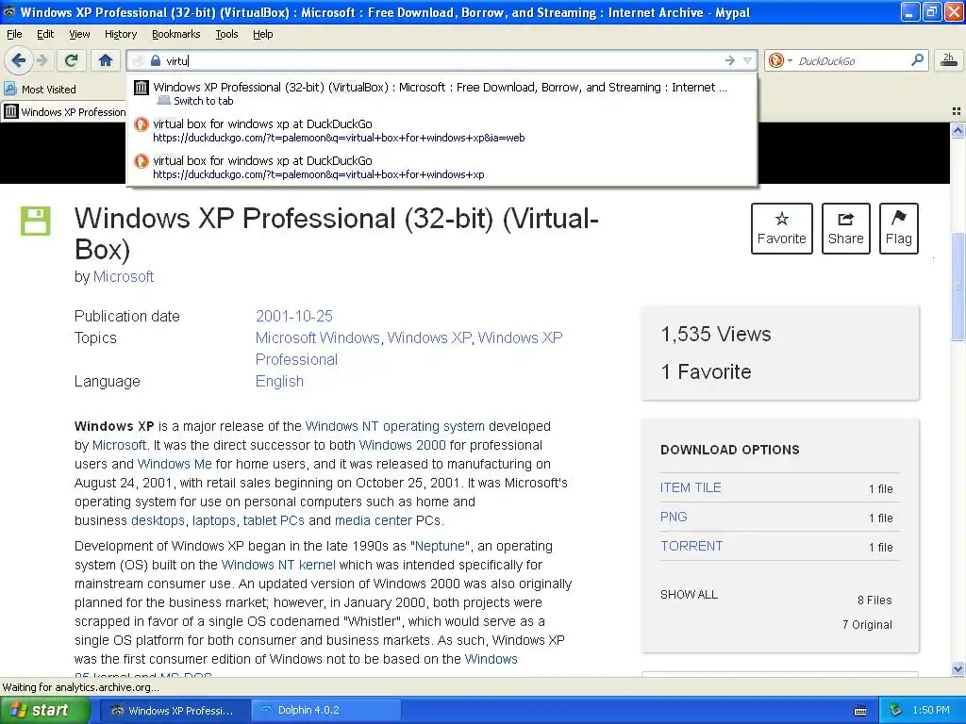
Task: Reload the page with the refresh icon
Action: click(72, 60)
